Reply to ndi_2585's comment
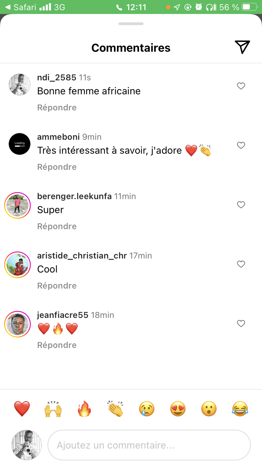 coord(57,108)
